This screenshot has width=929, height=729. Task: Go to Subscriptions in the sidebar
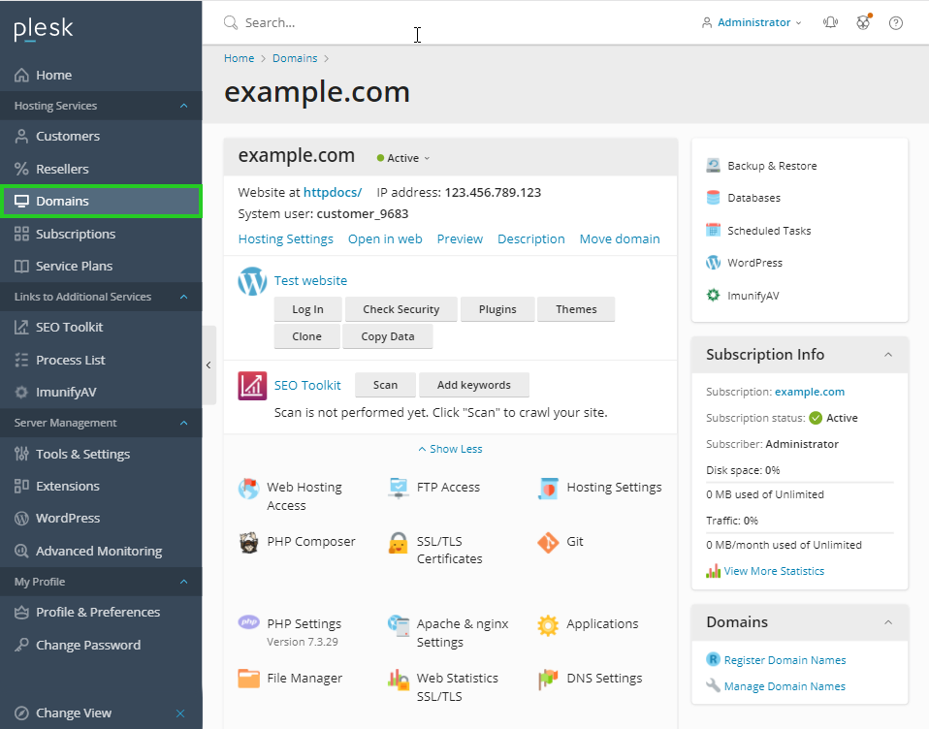[x=76, y=234]
